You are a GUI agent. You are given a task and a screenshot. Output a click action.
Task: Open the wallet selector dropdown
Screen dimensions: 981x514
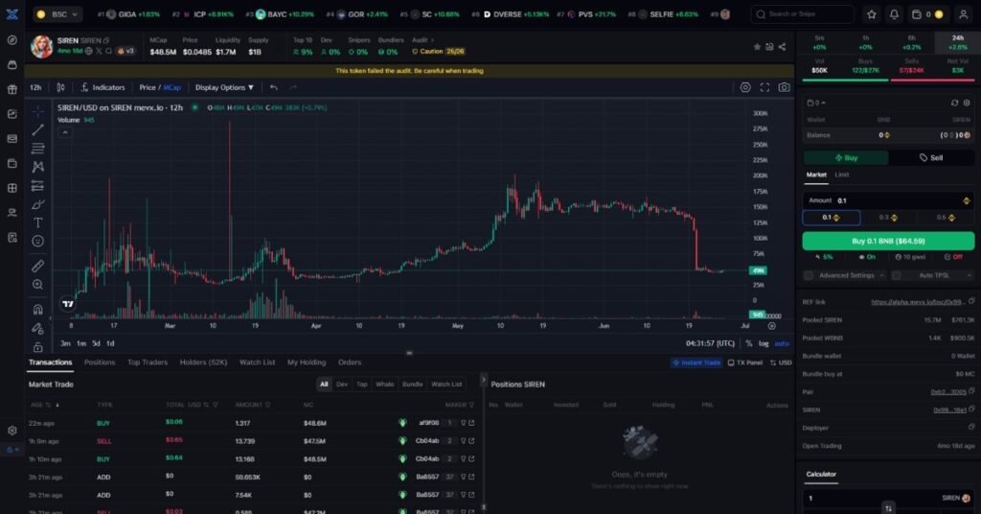816,103
